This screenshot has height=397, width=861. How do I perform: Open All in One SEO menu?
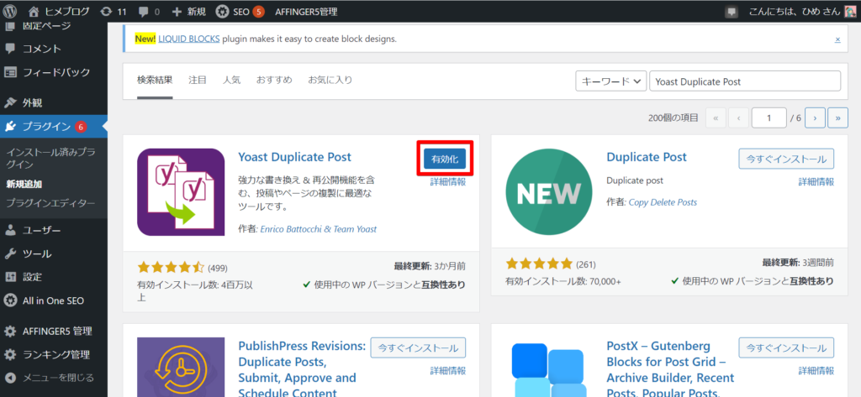click(53, 300)
